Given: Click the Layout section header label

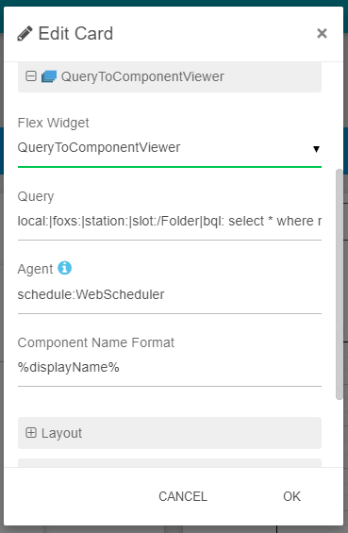Looking at the screenshot, I should [x=61, y=433].
